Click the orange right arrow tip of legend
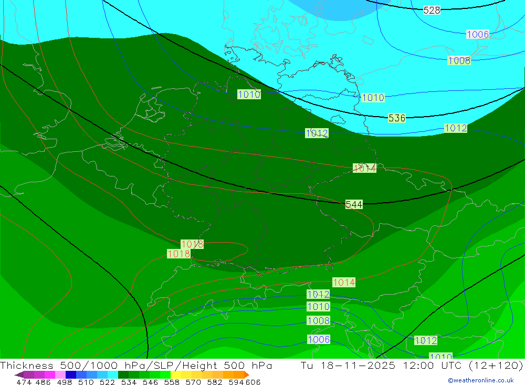This screenshot has width=525, height=385. click(x=247, y=374)
